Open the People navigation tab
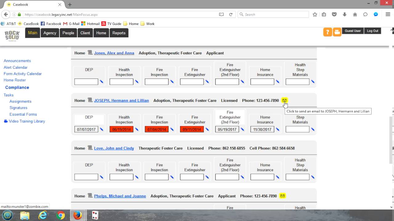This screenshot has width=394, height=221. [x=68, y=33]
